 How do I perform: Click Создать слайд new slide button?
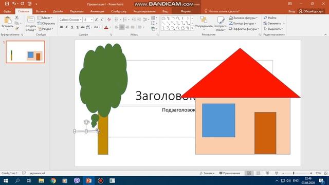click(x=31, y=24)
